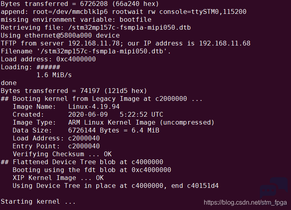The image size is (291, 210).
Task: Click the 'append: root=/dev/mmcblk1p6' line
Action: click(124, 12)
